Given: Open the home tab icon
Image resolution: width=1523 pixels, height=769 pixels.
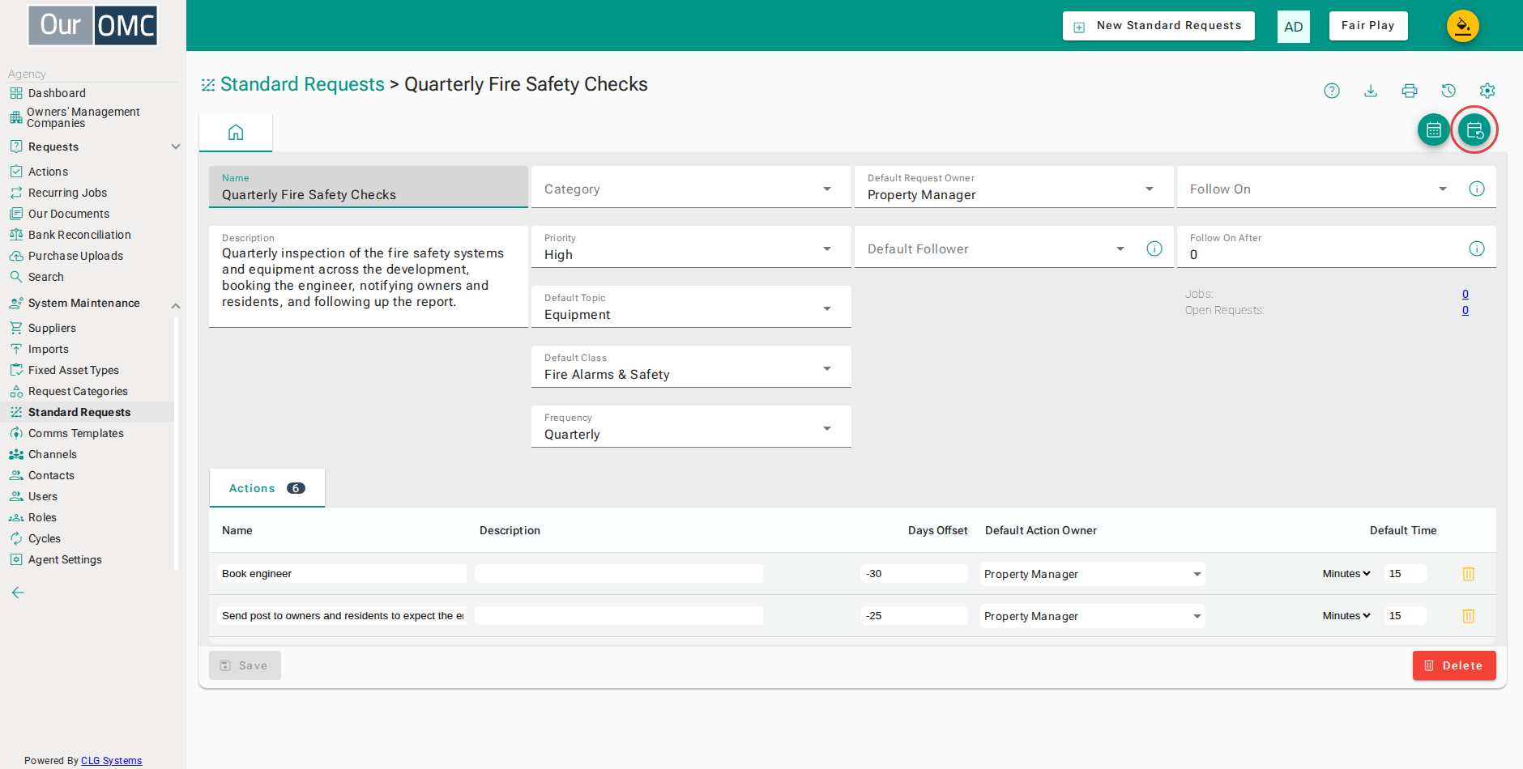Looking at the screenshot, I should 236,132.
